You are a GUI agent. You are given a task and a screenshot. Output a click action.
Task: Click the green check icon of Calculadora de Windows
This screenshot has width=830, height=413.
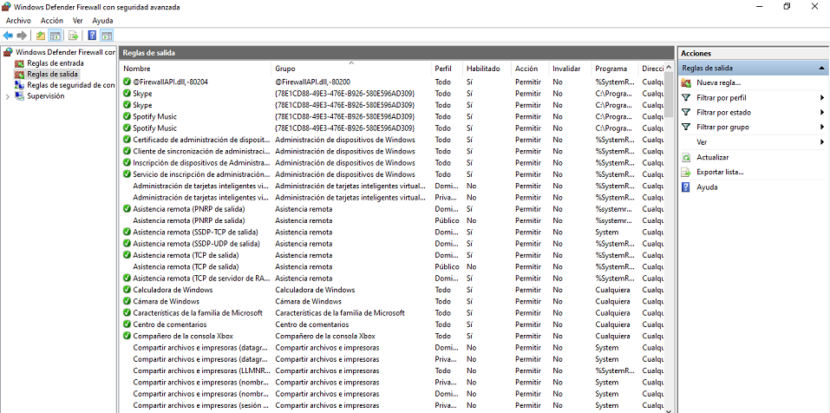(x=127, y=290)
